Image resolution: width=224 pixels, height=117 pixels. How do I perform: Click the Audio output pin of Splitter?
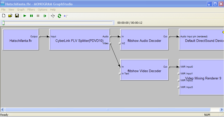[110, 37]
